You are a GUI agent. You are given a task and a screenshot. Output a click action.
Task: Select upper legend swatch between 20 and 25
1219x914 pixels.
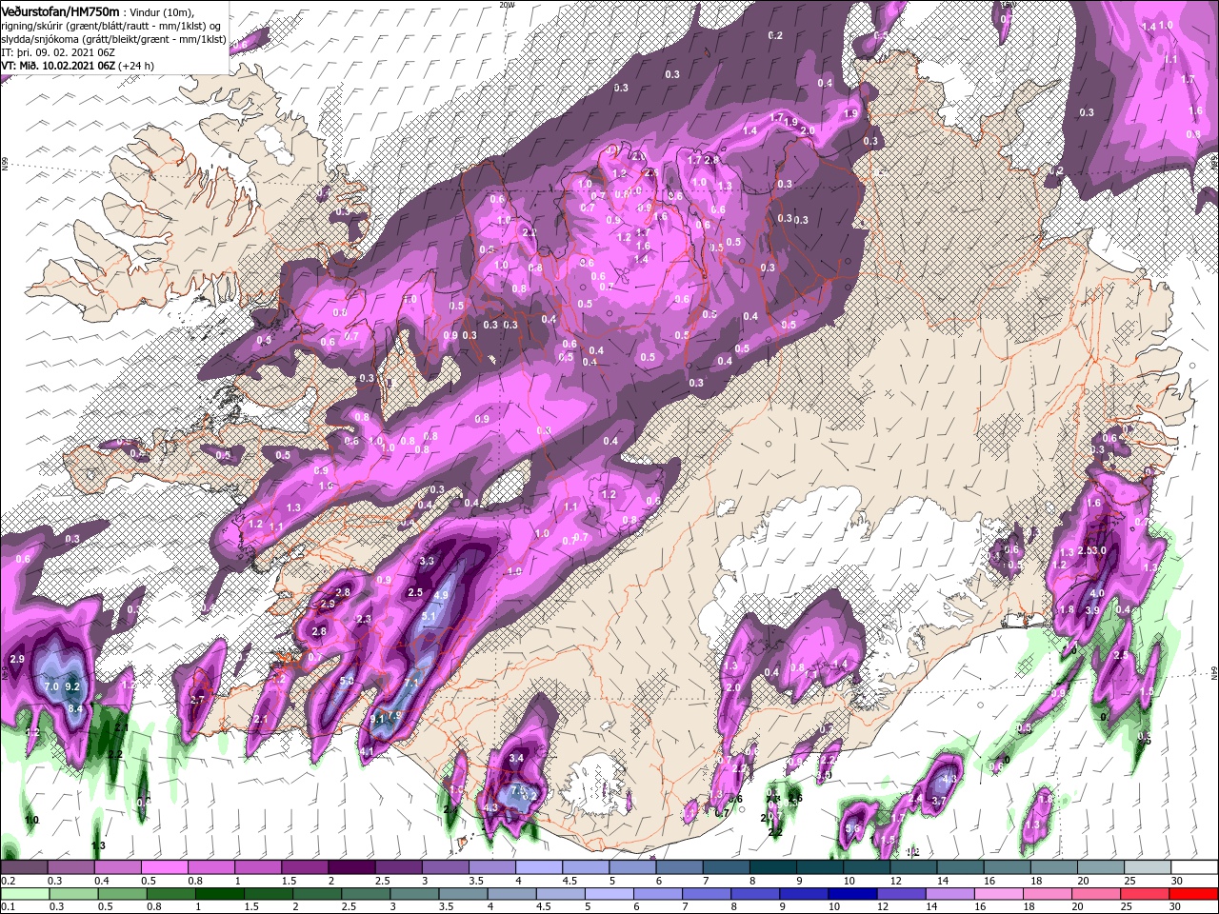coord(1100,867)
